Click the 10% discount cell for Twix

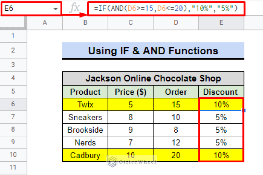click(x=221, y=105)
